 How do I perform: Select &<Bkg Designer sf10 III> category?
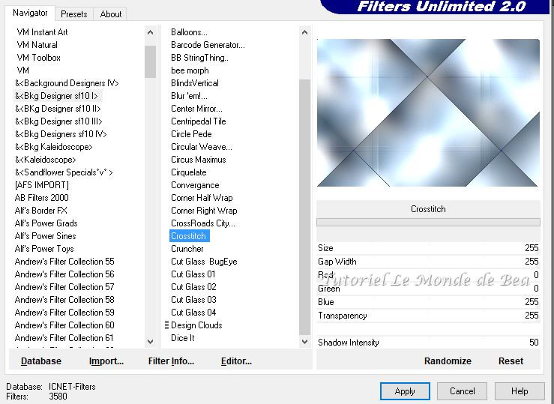pyautogui.click(x=58, y=121)
